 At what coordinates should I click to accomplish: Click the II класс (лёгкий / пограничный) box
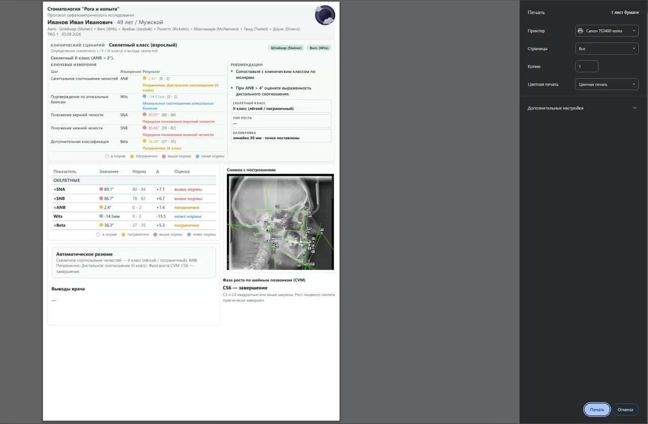281,106
